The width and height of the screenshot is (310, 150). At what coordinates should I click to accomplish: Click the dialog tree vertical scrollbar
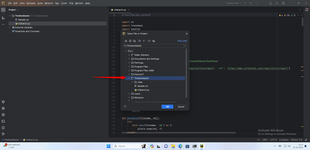186,73
